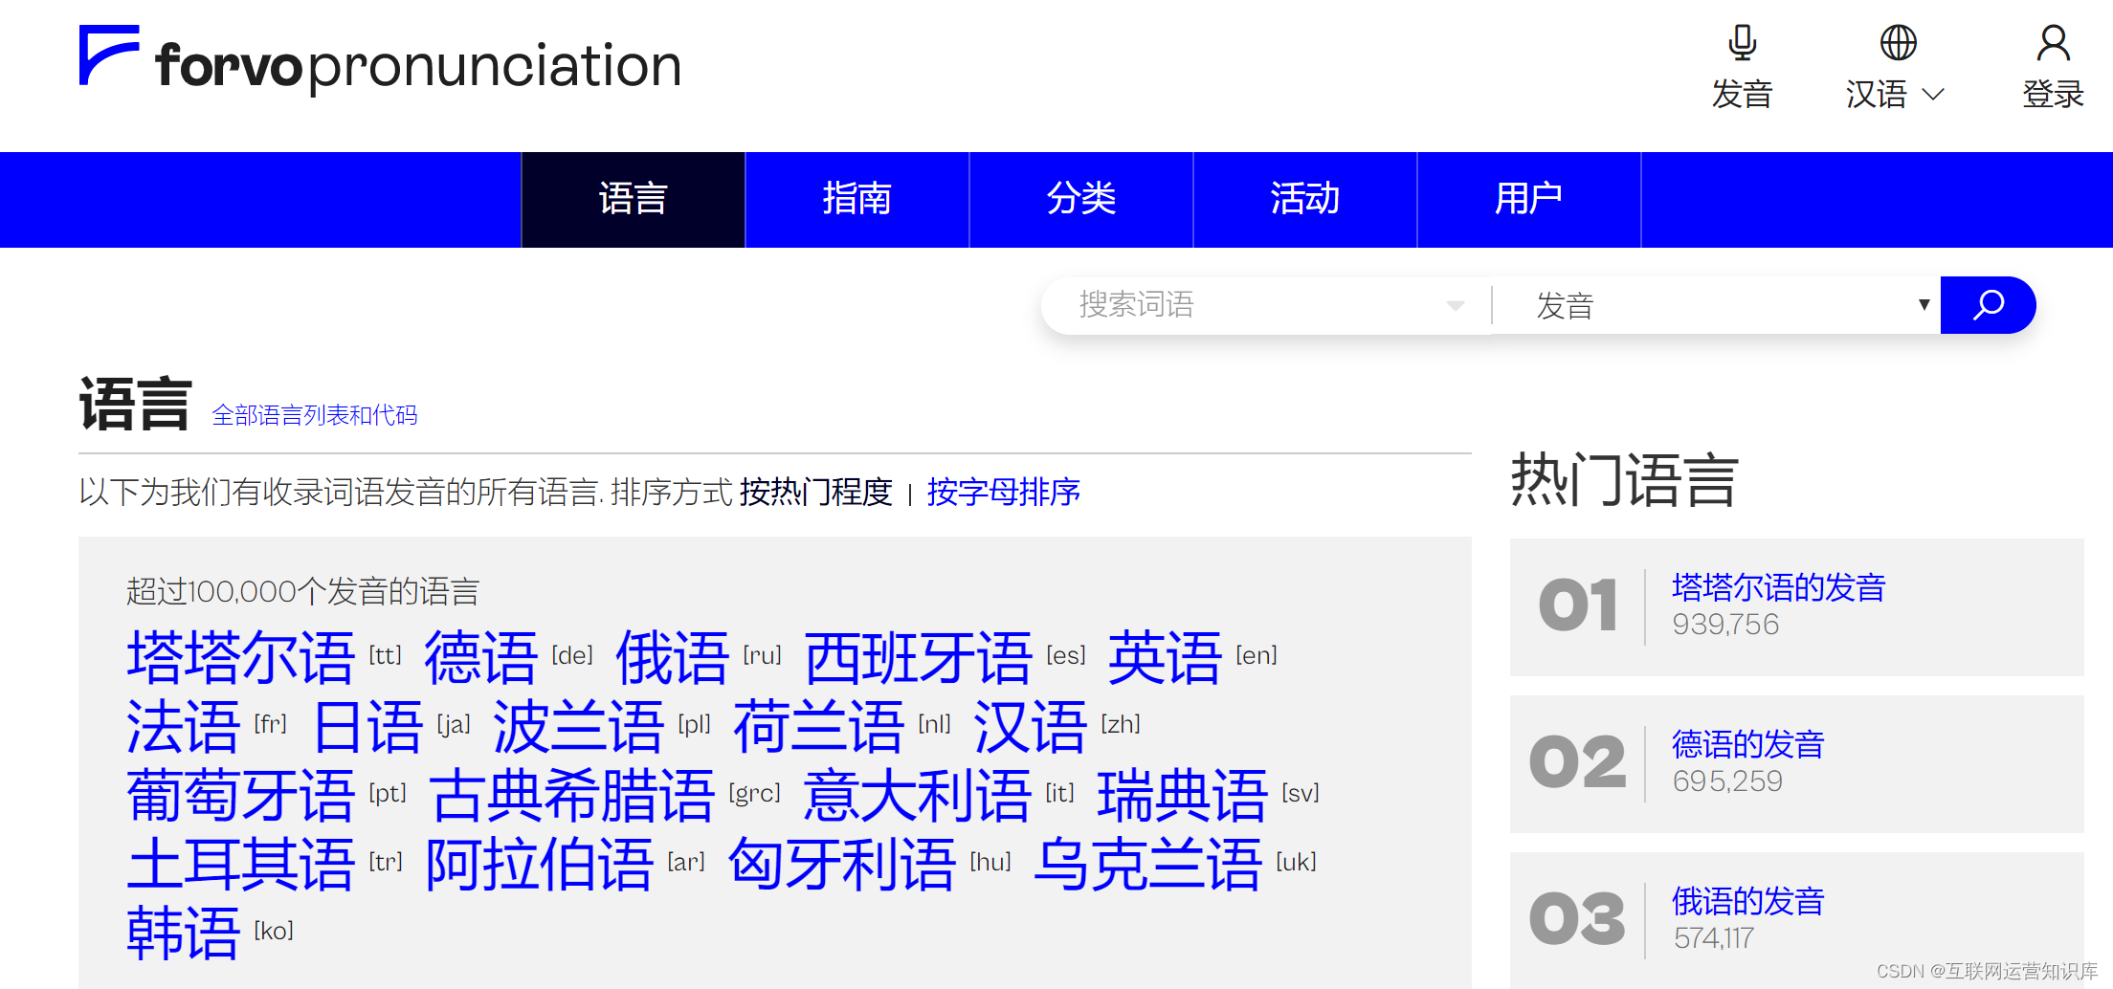Image resolution: width=2113 pixels, height=989 pixels.
Task: Click the microphone 发音 icon
Action: [x=1742, y=43]
